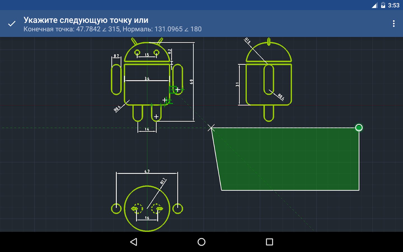Image resolution: width=403 pixels, height=252 pixels.
Task: Select the 6.0 height dimension on front view
Action: (191, 82)
